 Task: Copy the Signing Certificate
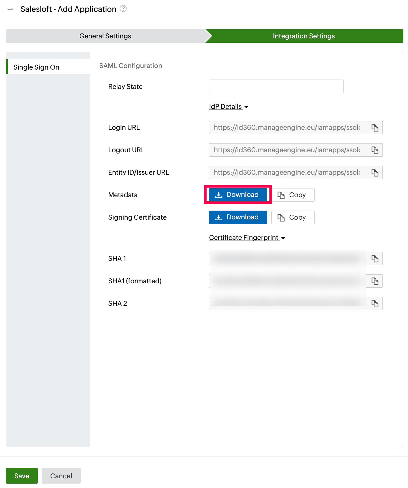(292, 217)
